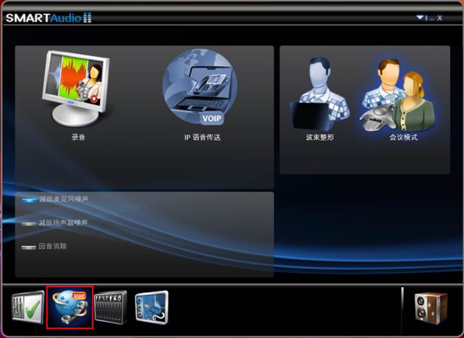Open the equalizer sliders panel icon
Viewport: 464px width, 338px height.
click(111, 308)
